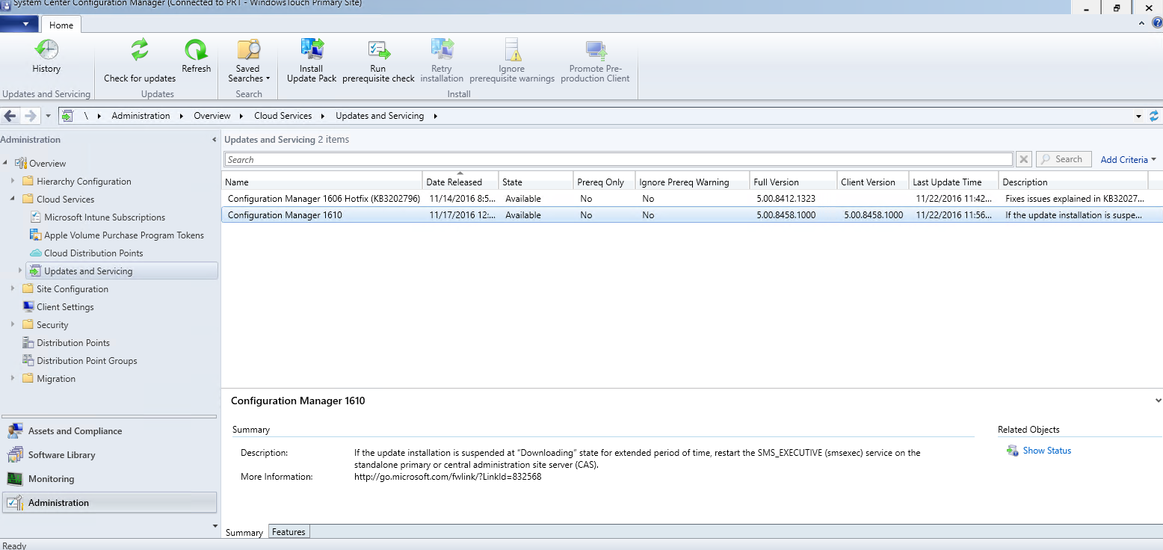Open Assets and Compliance workspace
The width and height of the screenshot is (1163, 550).
109,431
